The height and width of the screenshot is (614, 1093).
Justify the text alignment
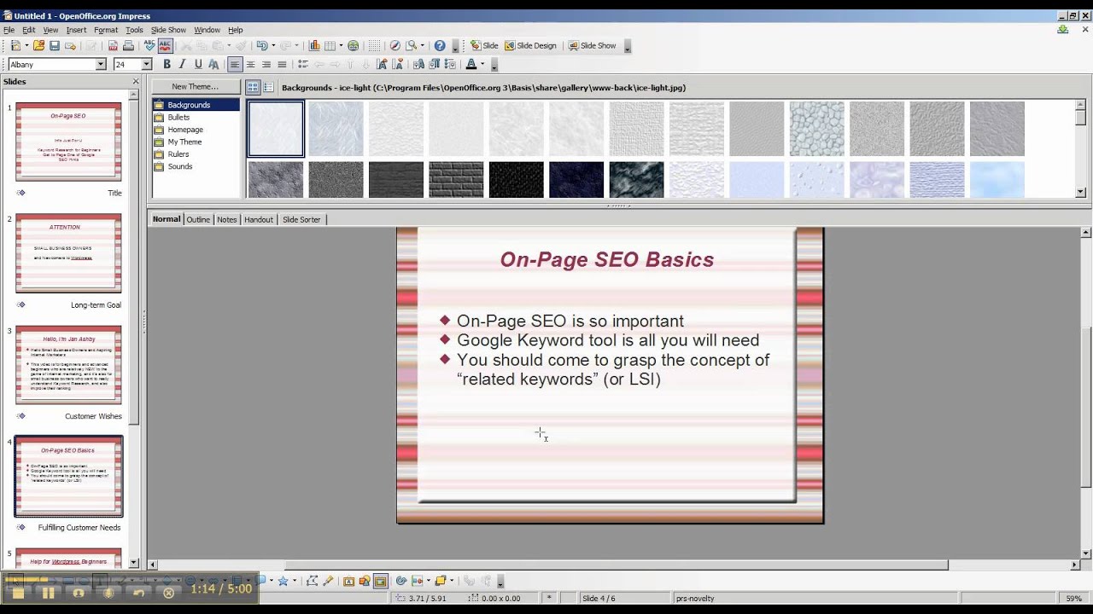282,65
